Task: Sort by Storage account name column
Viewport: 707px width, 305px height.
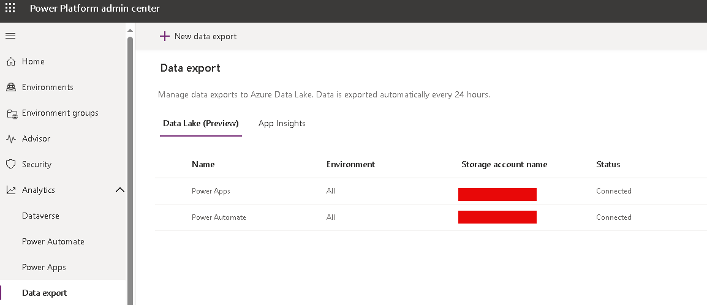Action: [504, 164]
